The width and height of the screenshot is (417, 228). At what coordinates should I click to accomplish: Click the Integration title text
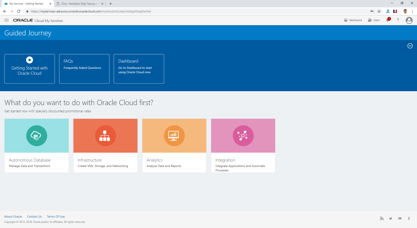pos(225,160)
